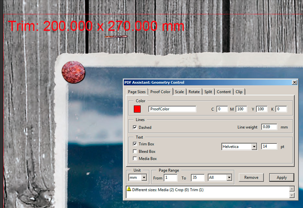Click the message area scroll down arrow
Image resolution: width=303 pixels, height=208 pixels.
click(x=292, y=195)
